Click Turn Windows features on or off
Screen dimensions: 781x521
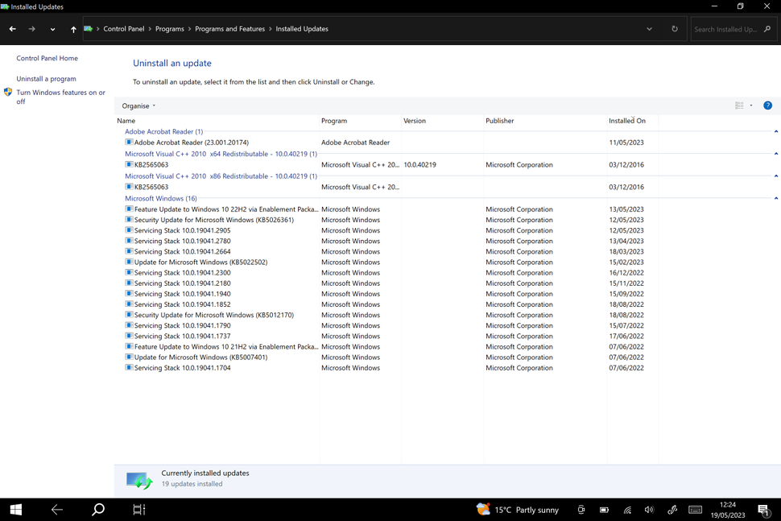click(60, 97)
